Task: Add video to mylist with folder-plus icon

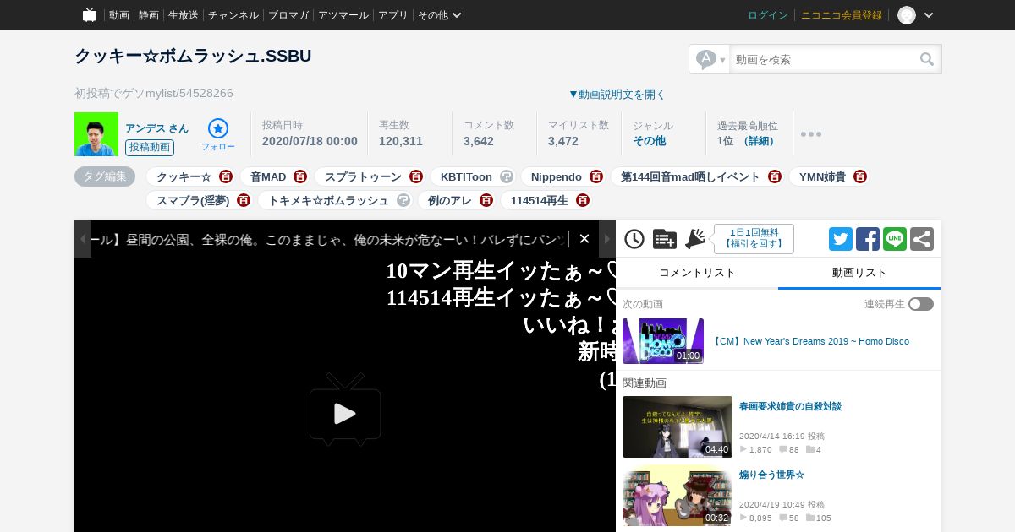Action: [665, 239]
